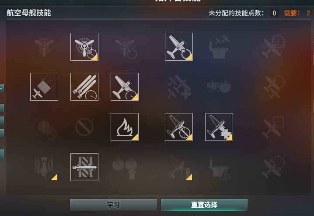
Task: Select the aircraft with crosshair skill
Action: (x=179, y=127)
